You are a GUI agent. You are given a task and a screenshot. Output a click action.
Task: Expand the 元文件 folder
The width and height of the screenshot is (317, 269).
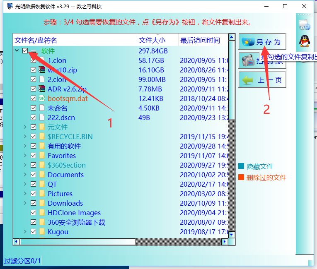pos(25,127)
